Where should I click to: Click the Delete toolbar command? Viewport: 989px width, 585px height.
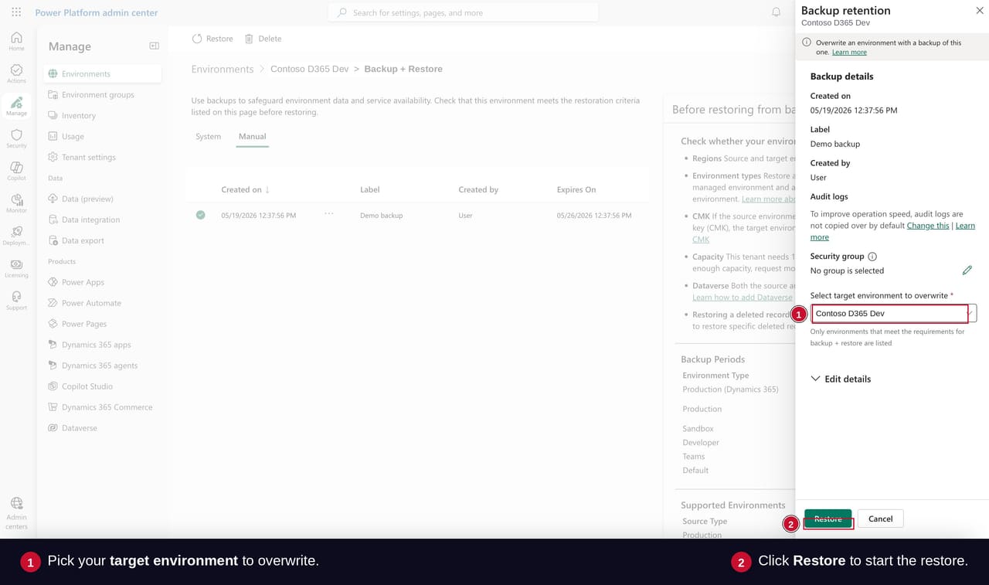point(263,39)
